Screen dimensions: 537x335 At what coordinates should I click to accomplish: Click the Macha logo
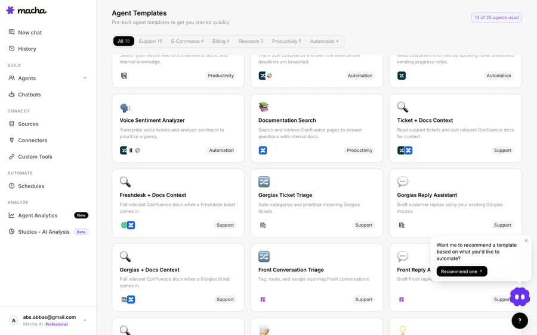(x=26, y=11)
